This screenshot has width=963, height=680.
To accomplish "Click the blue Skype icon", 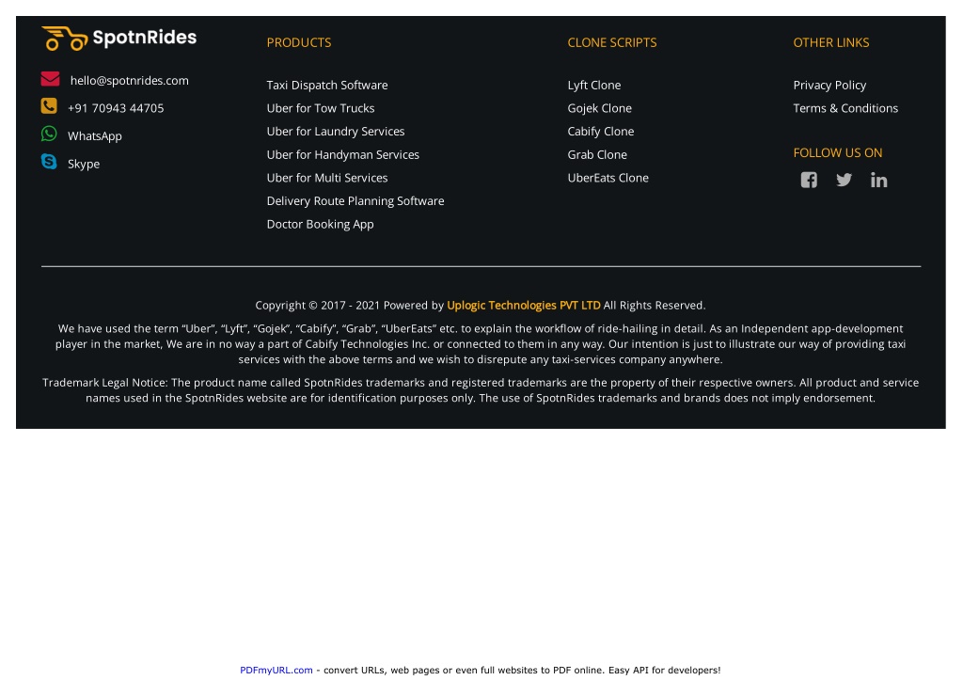I will [49, 162].
